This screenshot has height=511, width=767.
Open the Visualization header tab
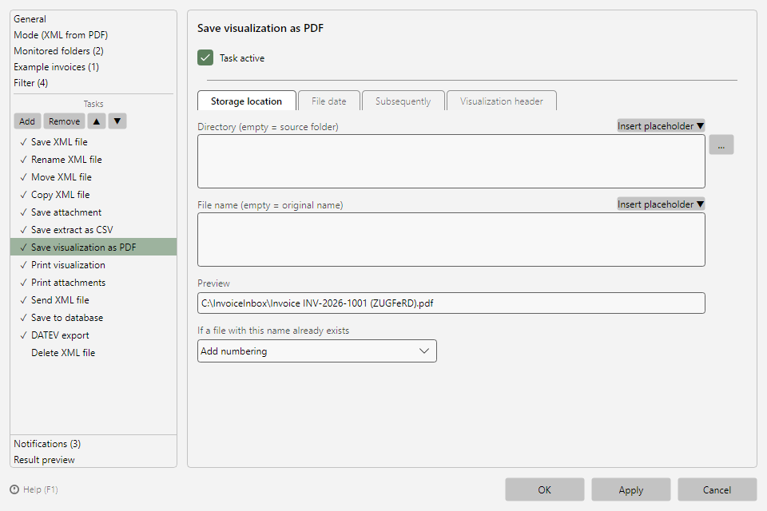(x=502, y=101)
